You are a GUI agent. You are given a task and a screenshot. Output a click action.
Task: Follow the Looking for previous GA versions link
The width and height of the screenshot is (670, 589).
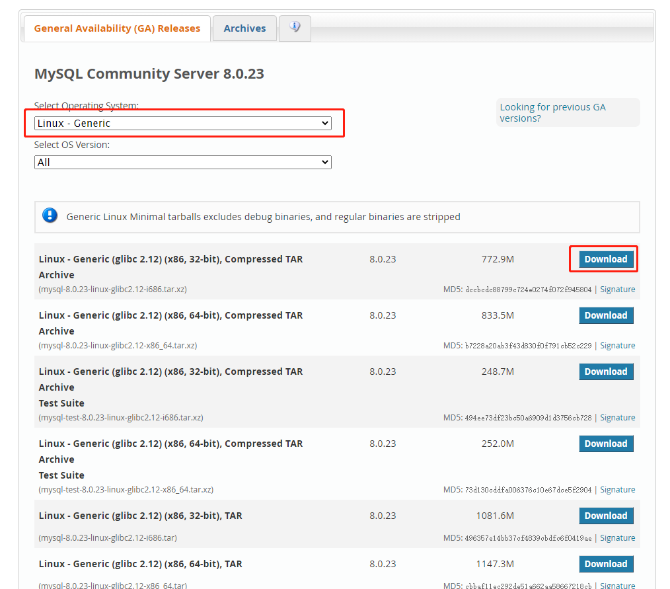coord(552,113)
